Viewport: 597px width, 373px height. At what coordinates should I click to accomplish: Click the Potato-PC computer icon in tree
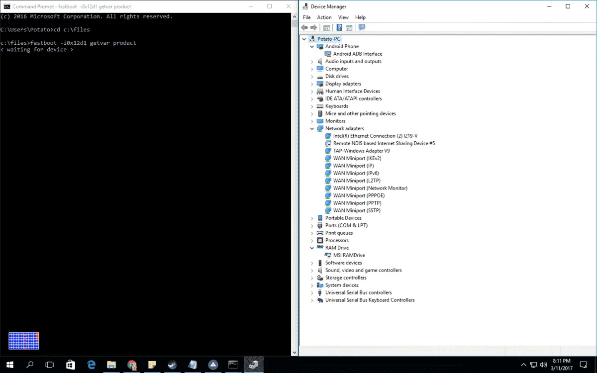(x=312, y=39)
